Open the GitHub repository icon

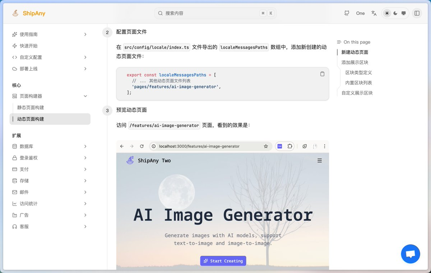(347, 13)
